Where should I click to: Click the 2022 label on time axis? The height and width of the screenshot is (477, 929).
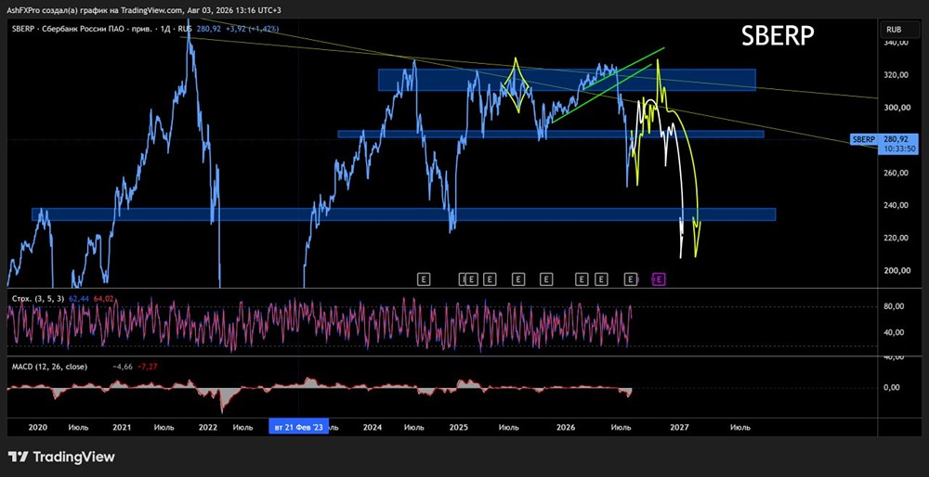208,427
